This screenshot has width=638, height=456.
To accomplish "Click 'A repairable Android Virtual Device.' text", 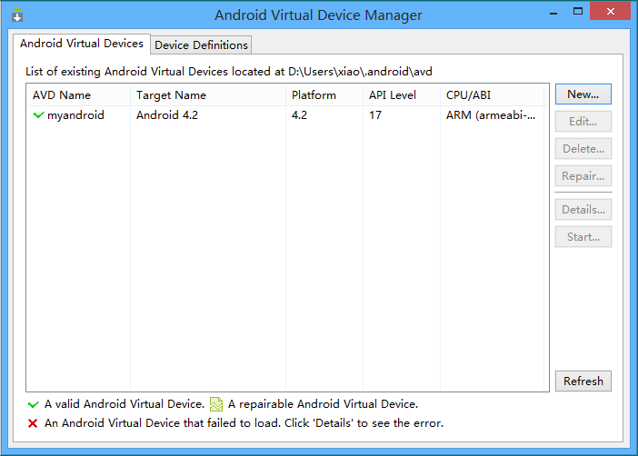I will (x=323, y=404).
